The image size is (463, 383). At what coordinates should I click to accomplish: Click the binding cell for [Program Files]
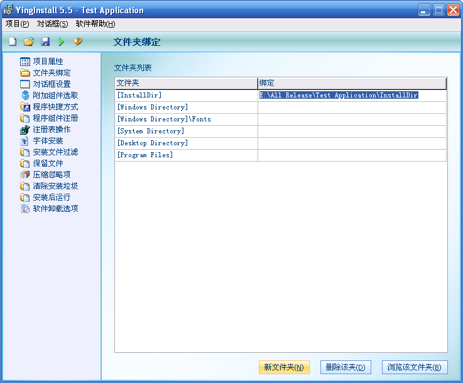(352, 155)
